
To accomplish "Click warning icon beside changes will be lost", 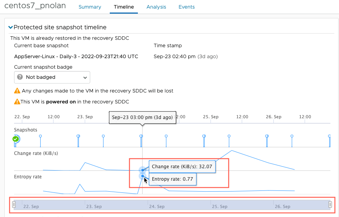I will [17, 91].
